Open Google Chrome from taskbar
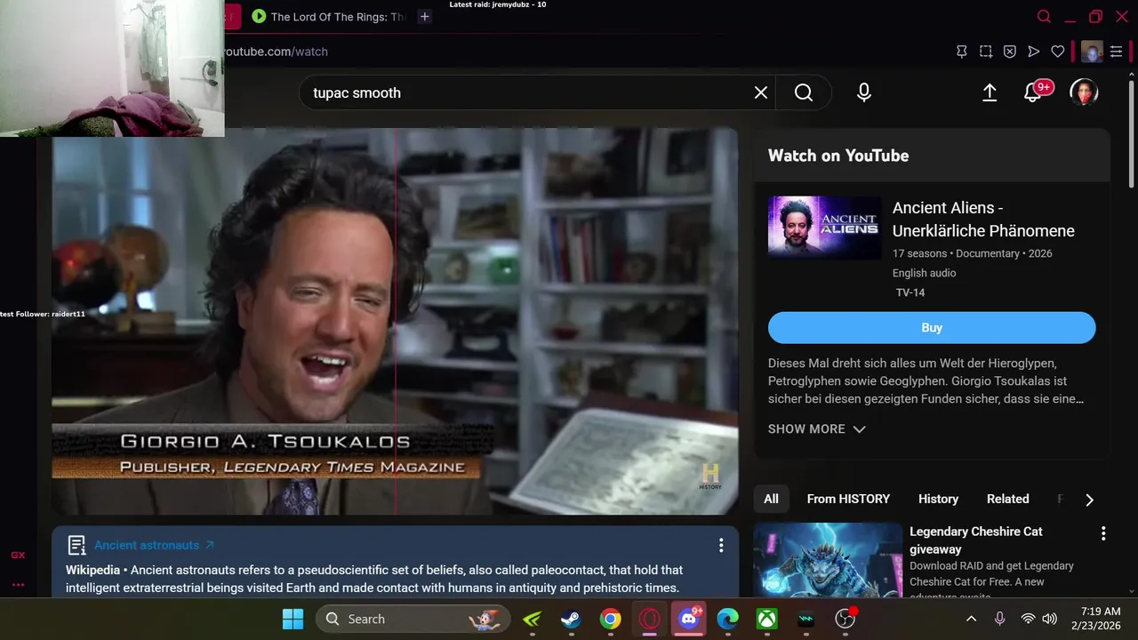 [610, 619]
